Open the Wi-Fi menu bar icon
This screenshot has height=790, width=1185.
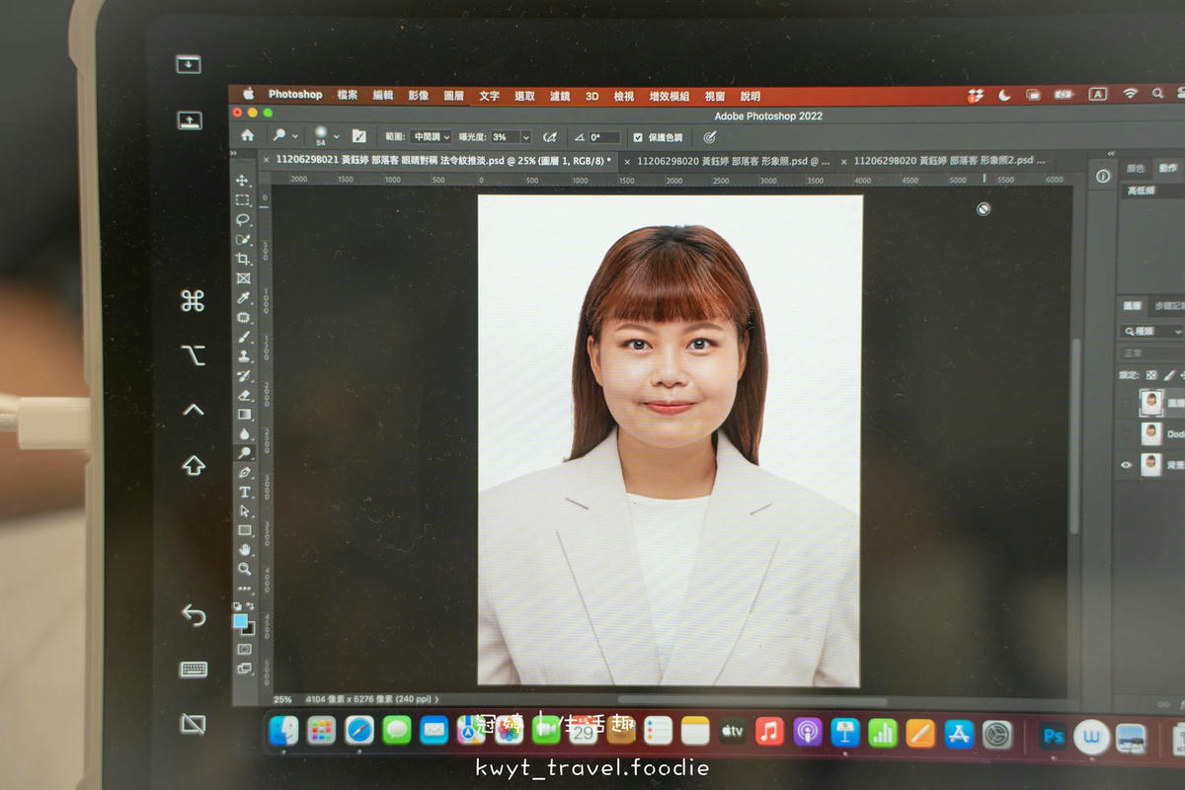click(x=1131, y=94)
